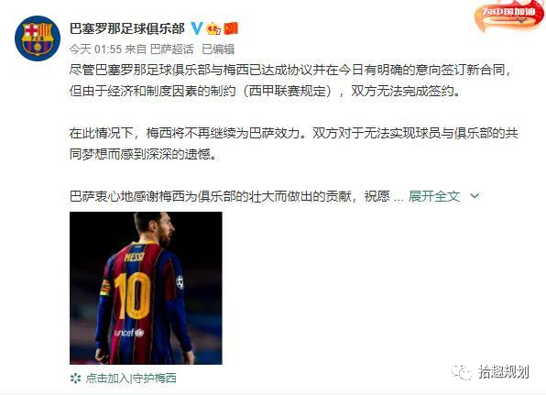Click the first paragraph of the post
The width and height of the screenshot is (546, 395).
pyautogui.click(x=291, y=81)
